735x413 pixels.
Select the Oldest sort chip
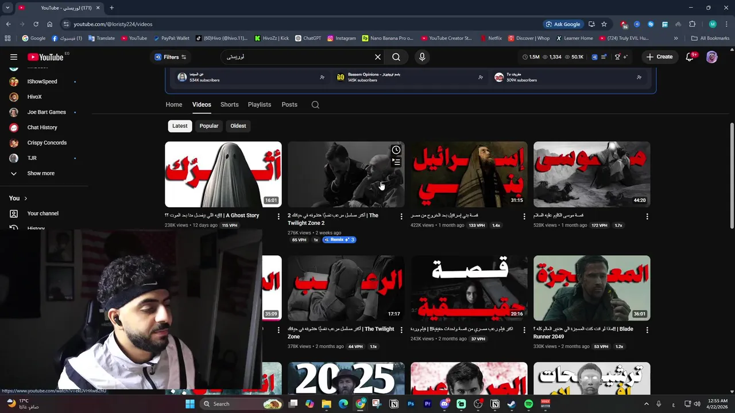[238, 126]
